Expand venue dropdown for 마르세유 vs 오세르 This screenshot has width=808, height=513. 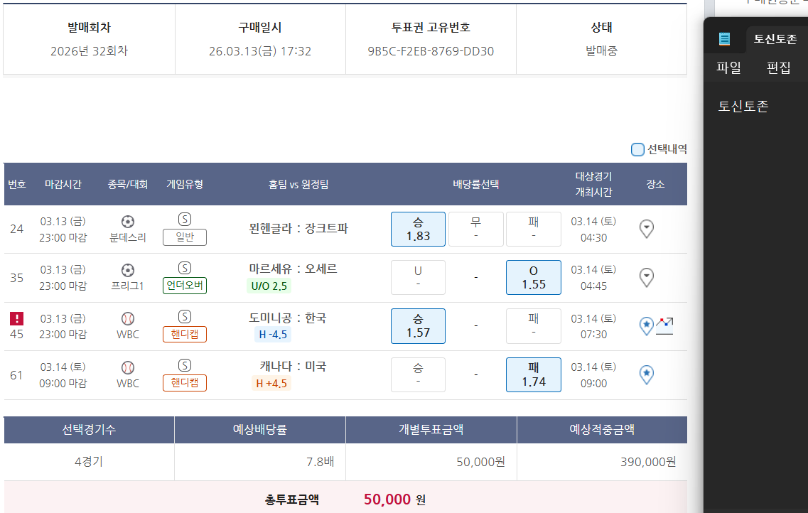coord(647,277)
